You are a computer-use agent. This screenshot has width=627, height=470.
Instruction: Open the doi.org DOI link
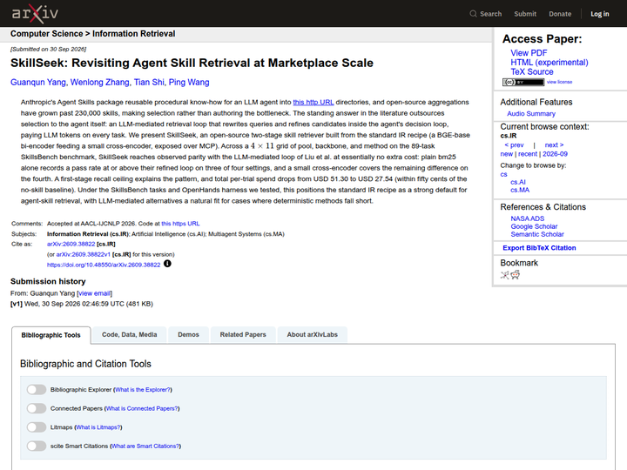pos(104,265)
